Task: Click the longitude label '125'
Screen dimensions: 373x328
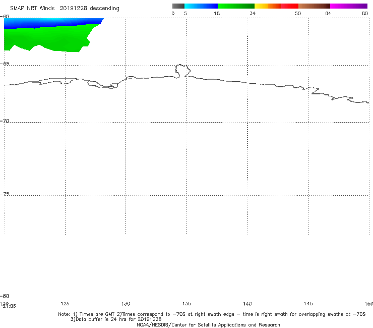Action: click(65, 304)
